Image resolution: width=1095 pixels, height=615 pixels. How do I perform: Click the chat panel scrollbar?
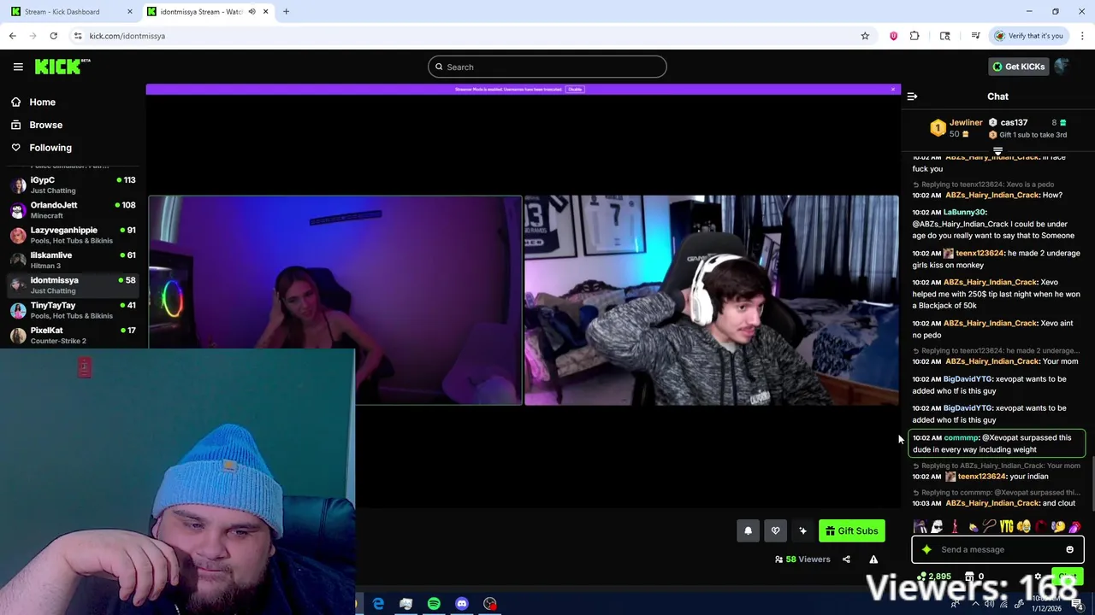[x=1092, y=485]
